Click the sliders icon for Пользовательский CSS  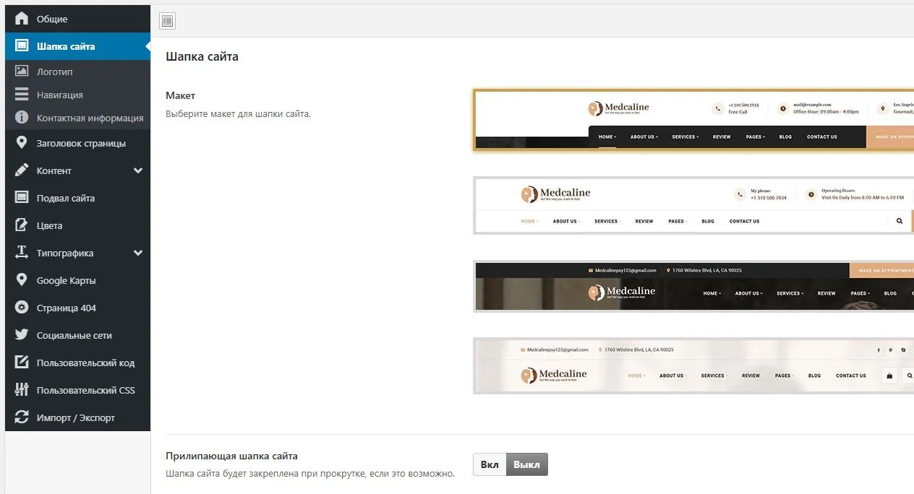tap(22, 390)
